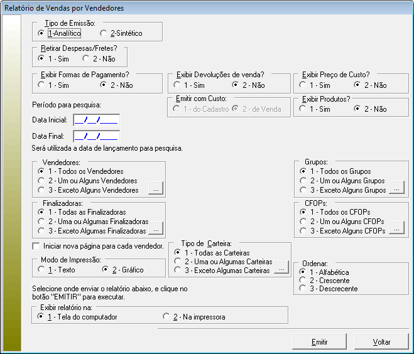Select '1 - Sim' for Exibir Preço de Custo
This screenshot has width=414, height=354.
pos(303,84)
